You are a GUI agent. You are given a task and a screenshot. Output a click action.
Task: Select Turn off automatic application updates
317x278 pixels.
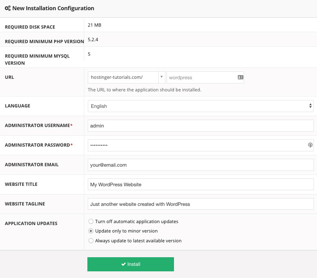click(x=91, y=222)
